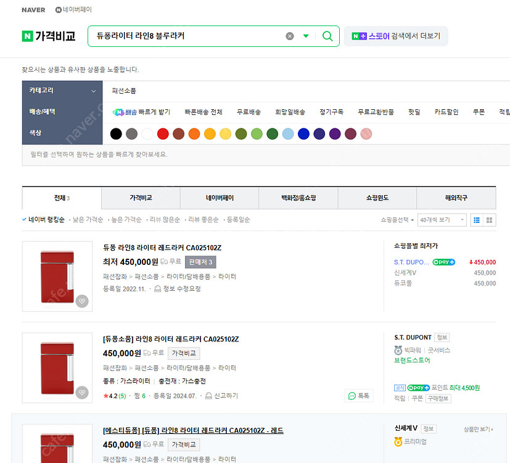Pick the pink color swatch
This screenshot has width=510, height=463.
(366, 134)
